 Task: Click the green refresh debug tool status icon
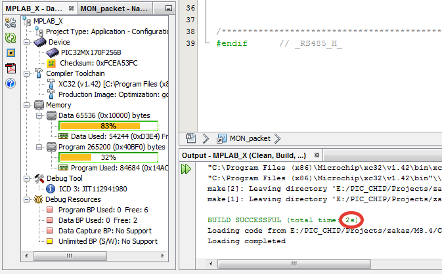[x=11, y=38]
